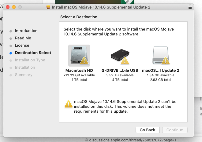This screenshot has height=142, width=202.
Task: Click '3.52 TB available' text
Action: coord(120,75)
